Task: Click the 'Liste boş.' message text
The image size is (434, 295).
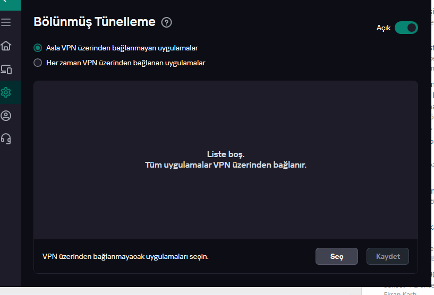Action: [x=226, y=154]
